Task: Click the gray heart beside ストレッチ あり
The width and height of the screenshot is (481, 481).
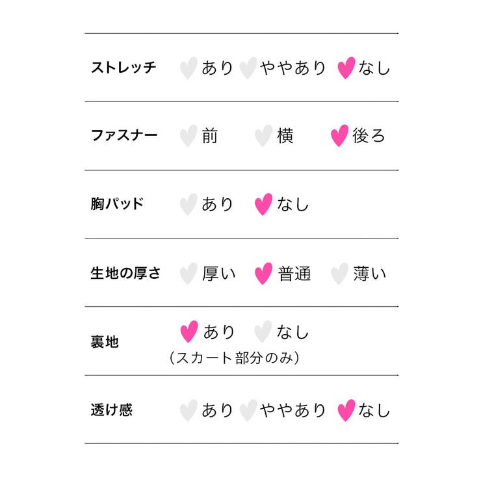Action: click(x=188, y=68)
